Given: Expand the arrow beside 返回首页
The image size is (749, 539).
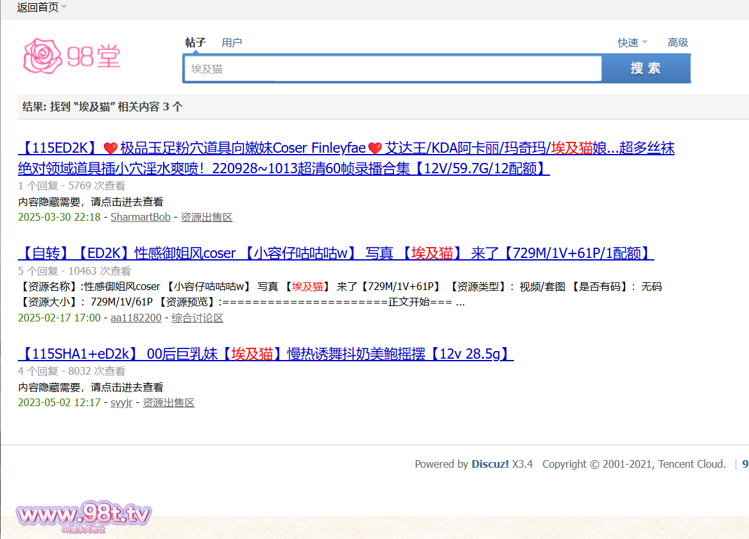Looking at the screenshot, I should (64, 8).
